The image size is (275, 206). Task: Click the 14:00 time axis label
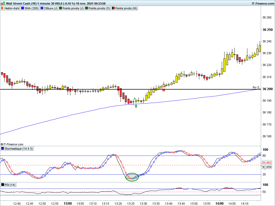[219, 204]
